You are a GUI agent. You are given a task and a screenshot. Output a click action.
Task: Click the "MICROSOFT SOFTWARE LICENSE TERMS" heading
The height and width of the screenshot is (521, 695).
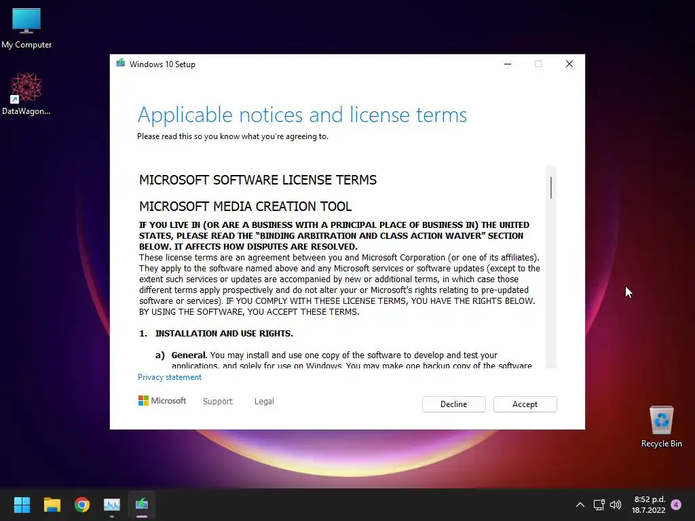[257, 180]
